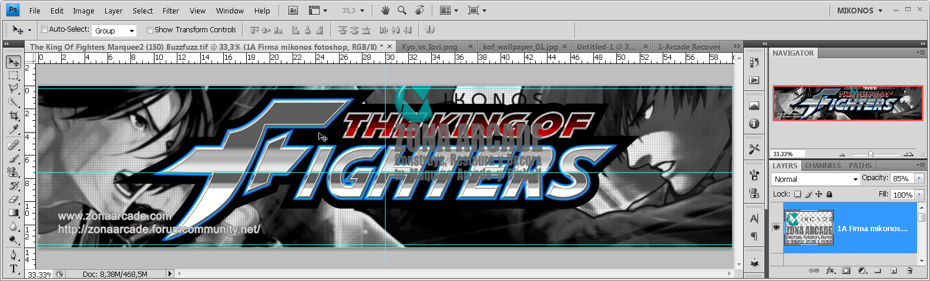Pick the Rotate View tool
930x281 pixels.
pyautogui.click(x=419, y=11)
